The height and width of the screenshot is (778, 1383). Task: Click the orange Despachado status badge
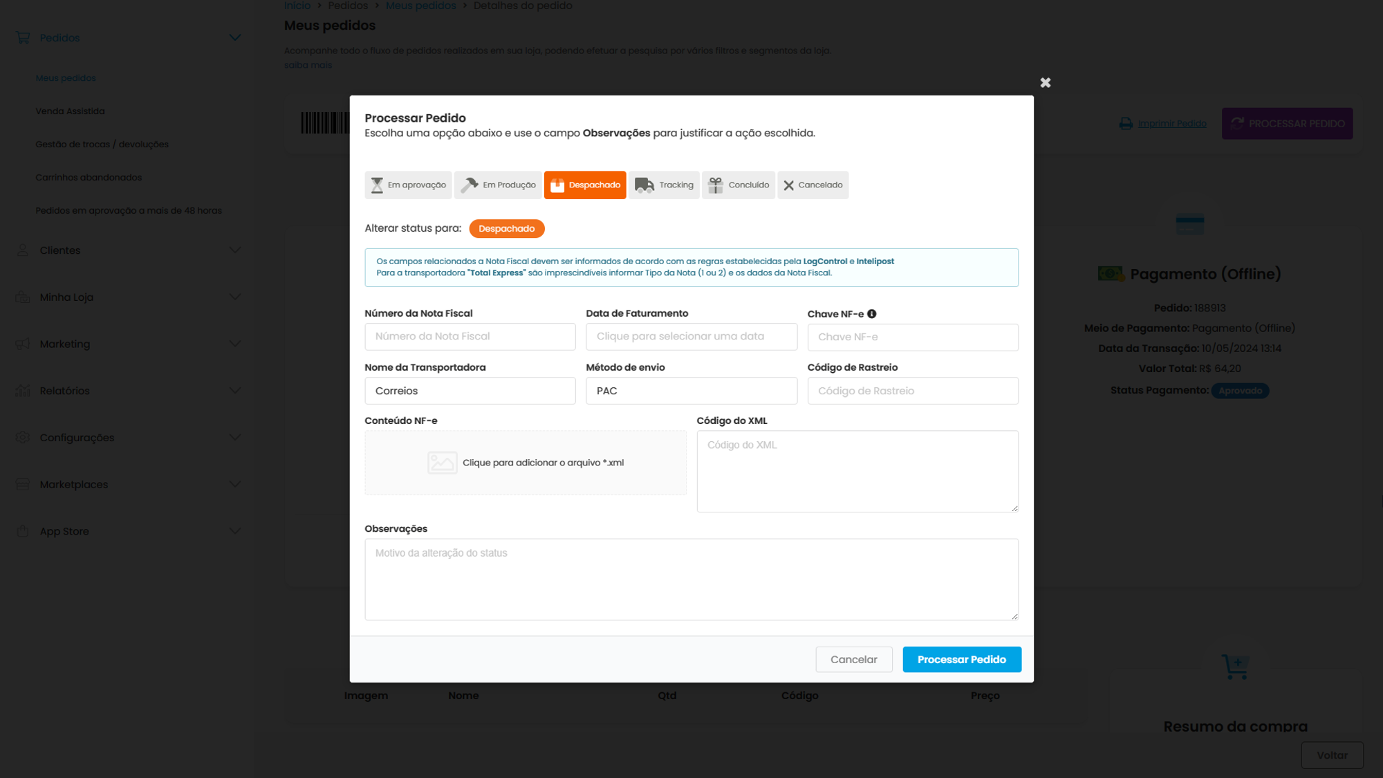tap(507, 229)
